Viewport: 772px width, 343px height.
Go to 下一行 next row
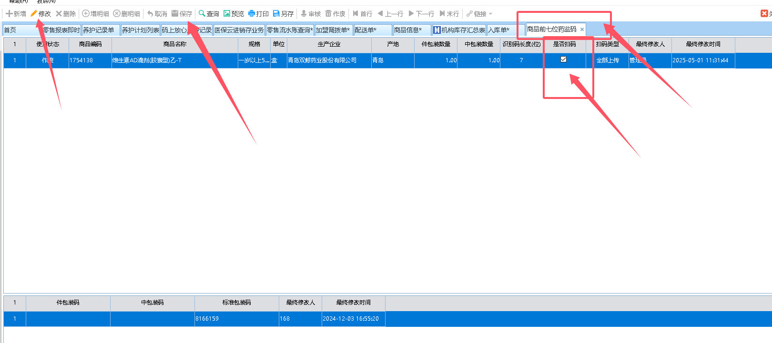[422, 14]
